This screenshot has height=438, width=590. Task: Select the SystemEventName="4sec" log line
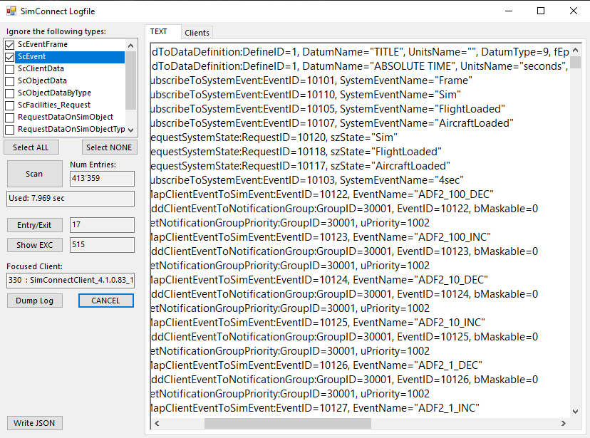pyautogui.click(x=307, y=180)
